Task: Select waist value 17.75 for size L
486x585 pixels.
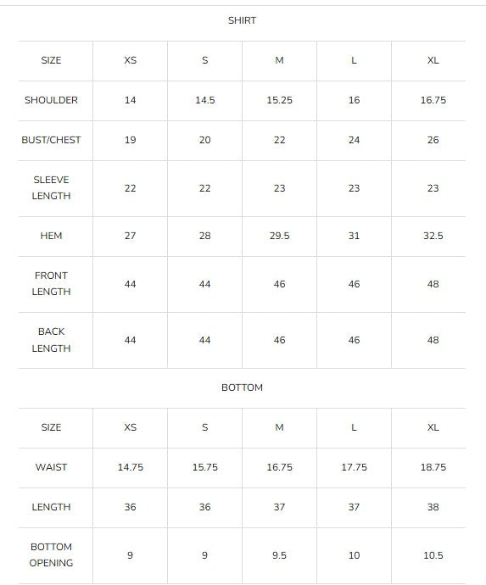Action: point(354,467)
